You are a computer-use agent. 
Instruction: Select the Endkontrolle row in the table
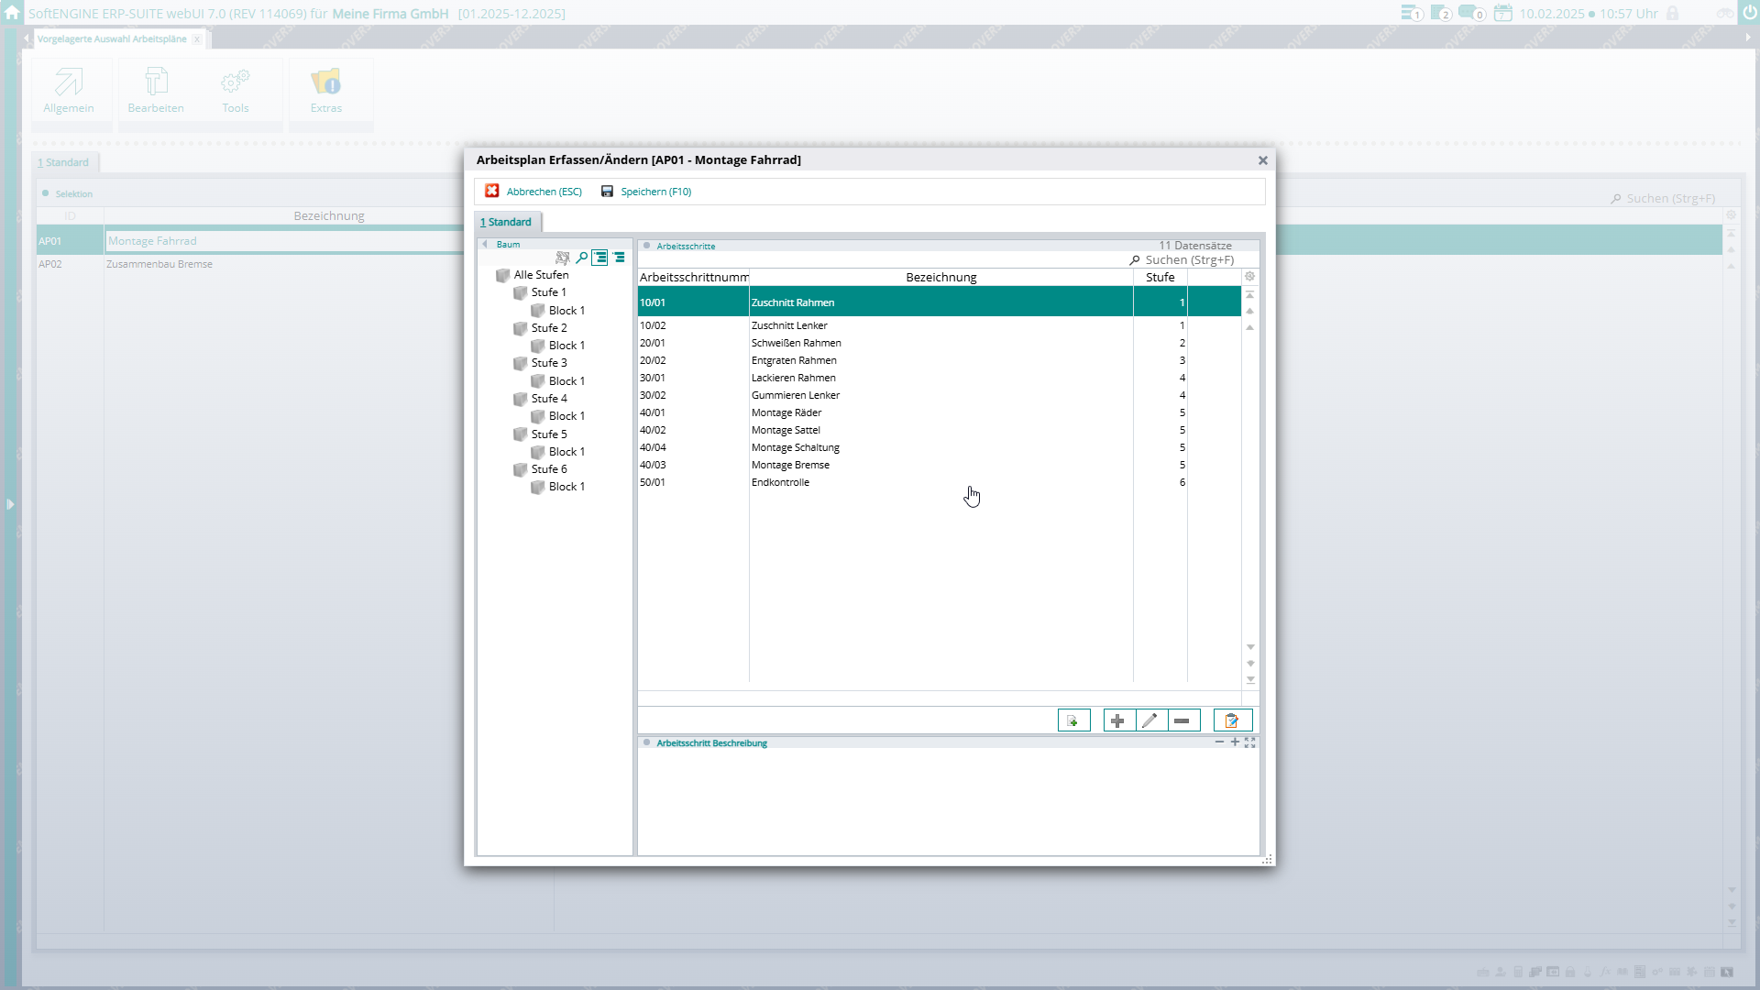780,482
